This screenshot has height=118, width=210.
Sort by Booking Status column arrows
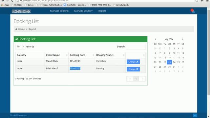[124, 55]
